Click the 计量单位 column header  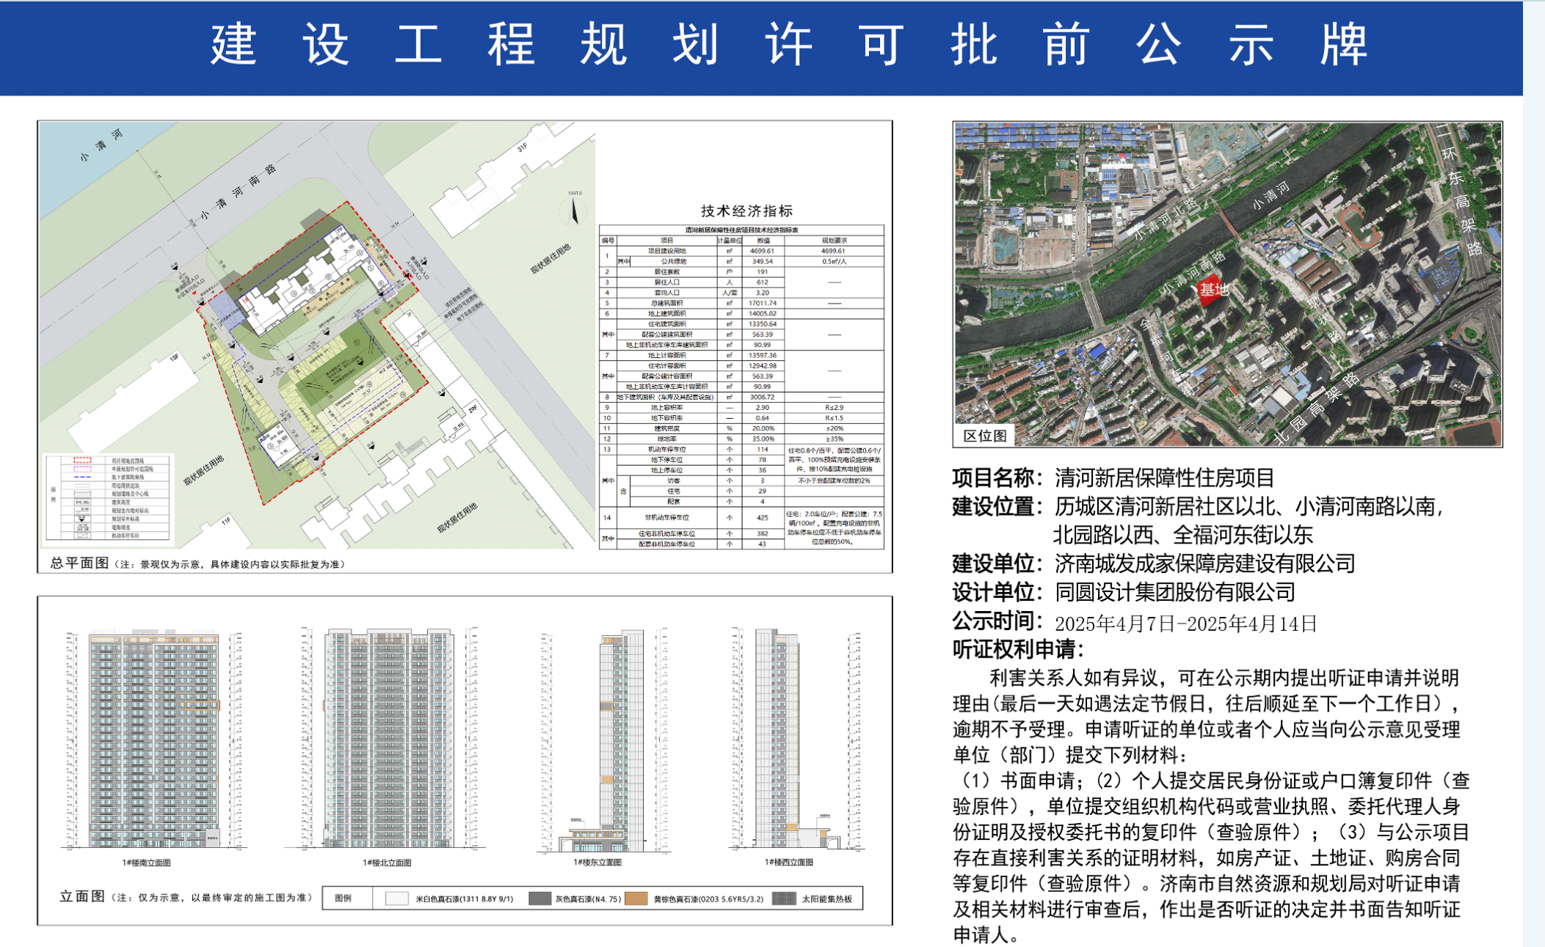tap(729, 241)
